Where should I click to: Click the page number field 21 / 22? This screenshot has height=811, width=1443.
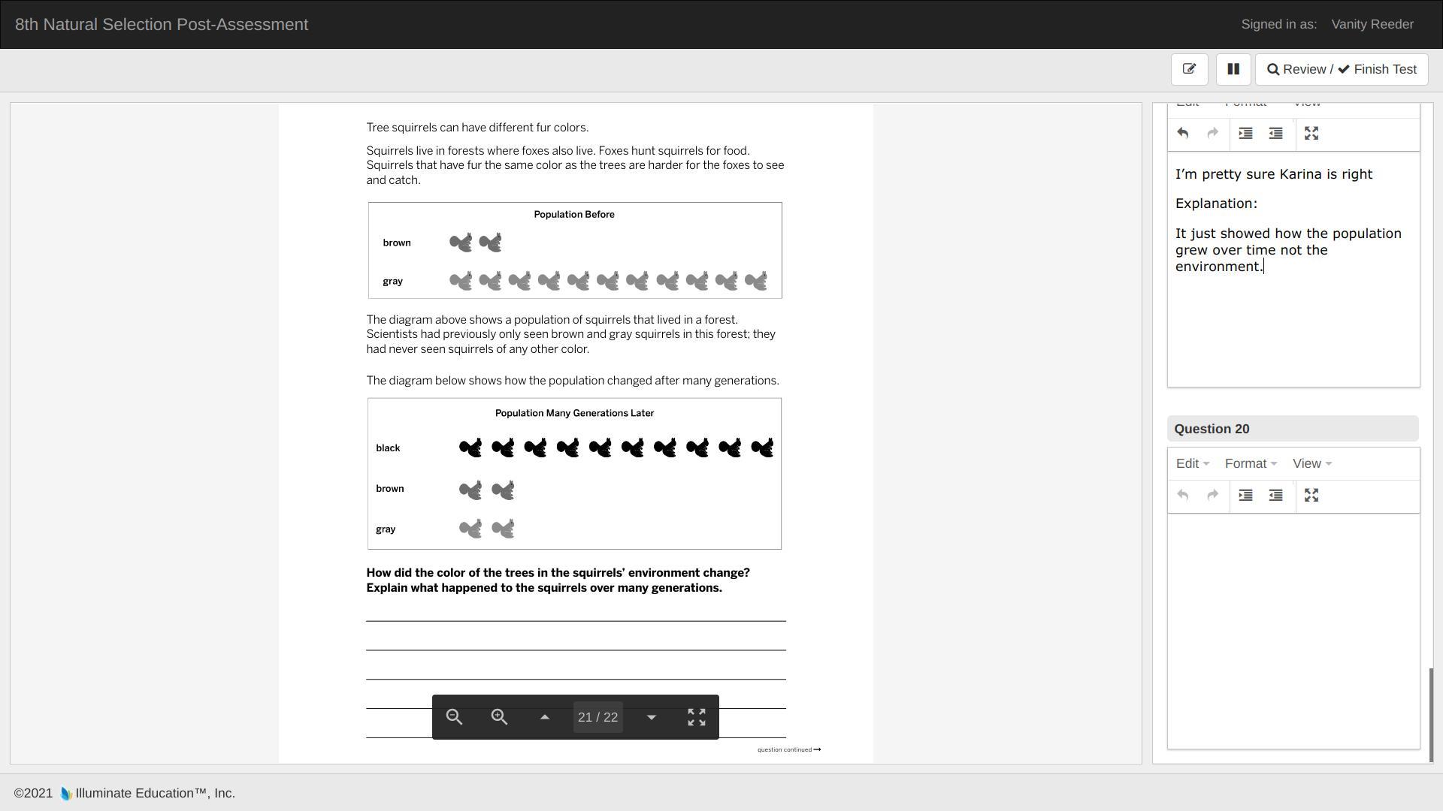click(597, 717)
